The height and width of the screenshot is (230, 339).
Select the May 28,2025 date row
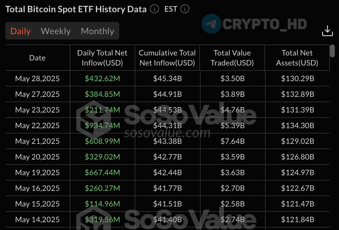point(168,78)
